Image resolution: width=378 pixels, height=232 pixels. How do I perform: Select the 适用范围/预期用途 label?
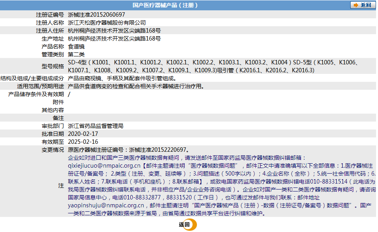point(40,86)
